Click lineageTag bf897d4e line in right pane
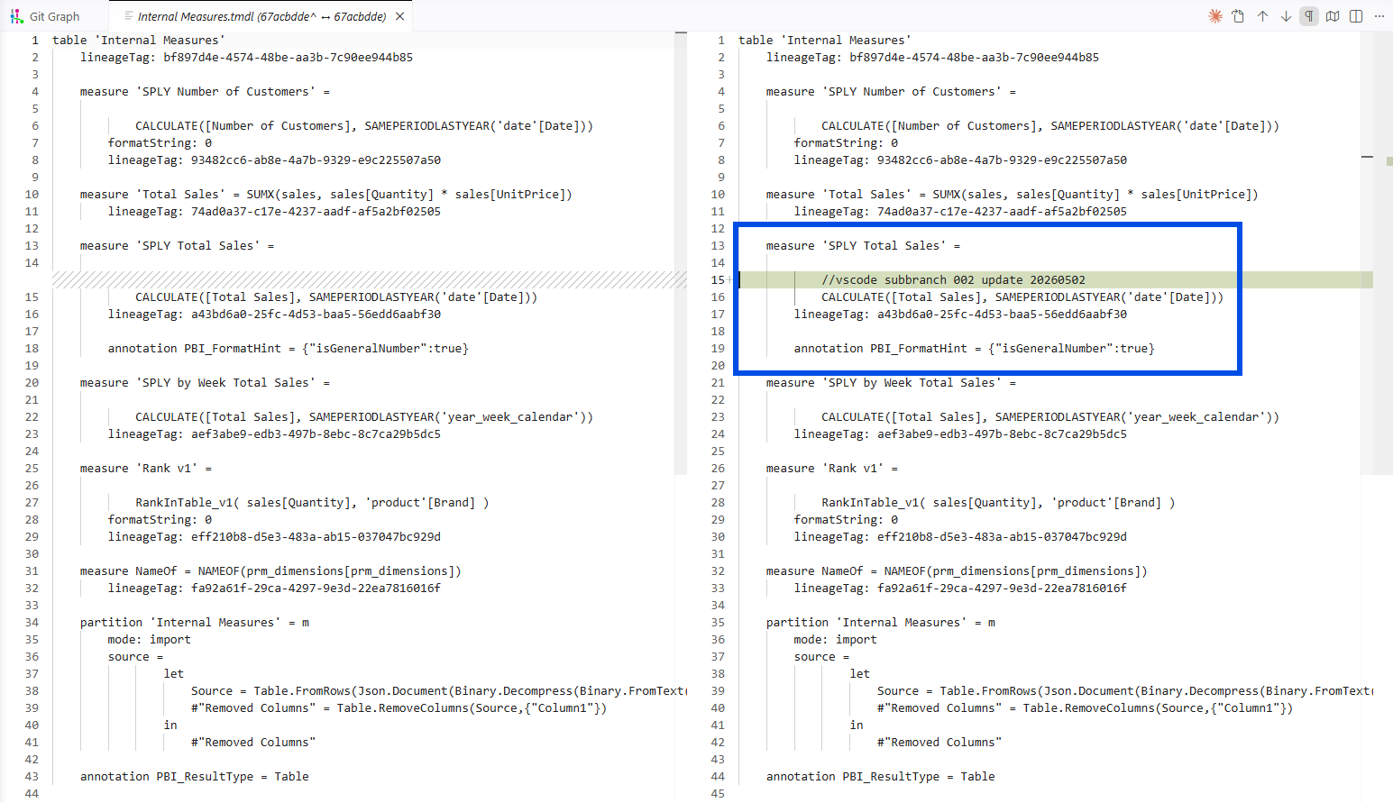 click(x=932, y=58)
